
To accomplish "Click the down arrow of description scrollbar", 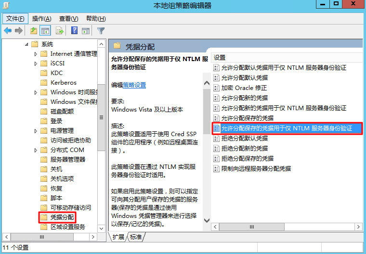I will click(x=207, y=220).
